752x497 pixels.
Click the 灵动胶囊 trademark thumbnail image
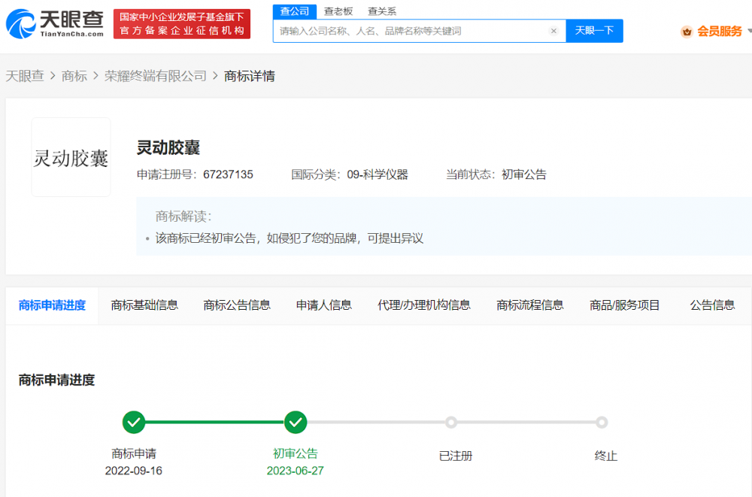point(71,157)
